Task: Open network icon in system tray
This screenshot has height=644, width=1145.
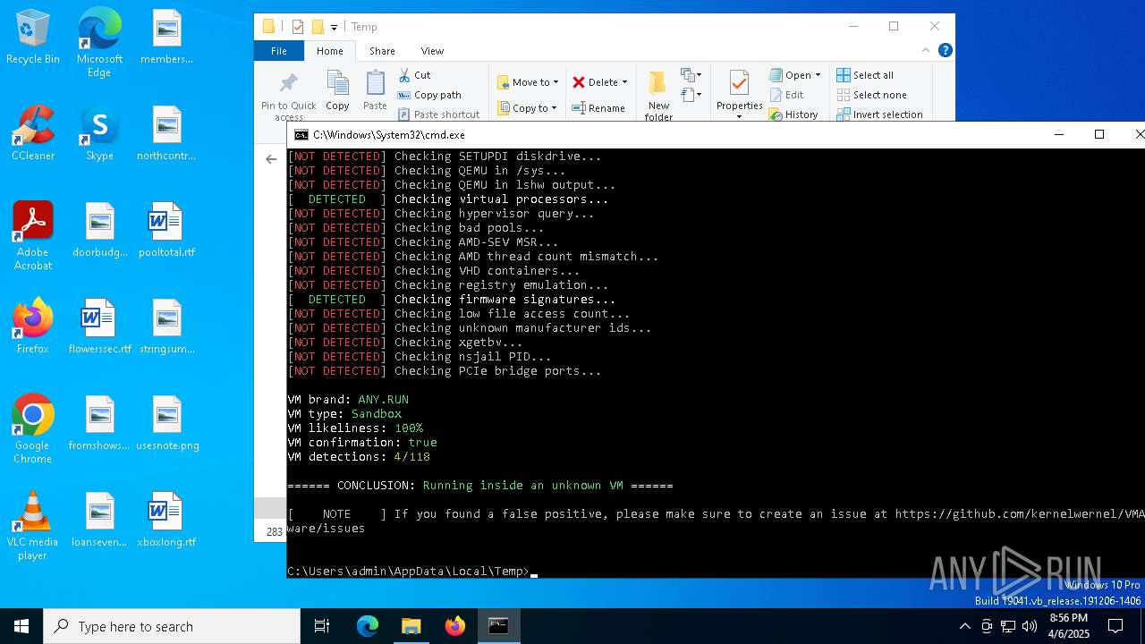Action: point(1008,626)
